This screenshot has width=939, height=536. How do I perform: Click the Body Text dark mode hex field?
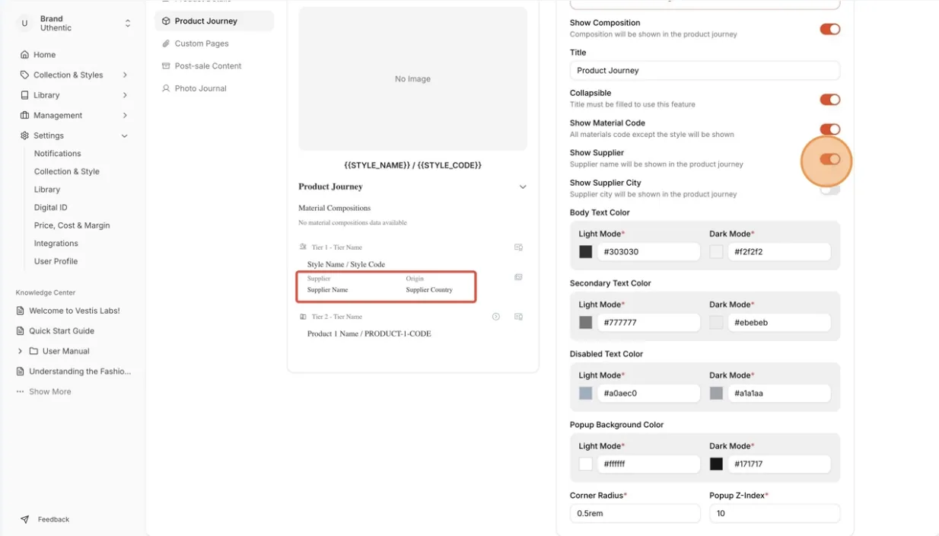click(x=779, y=252)
